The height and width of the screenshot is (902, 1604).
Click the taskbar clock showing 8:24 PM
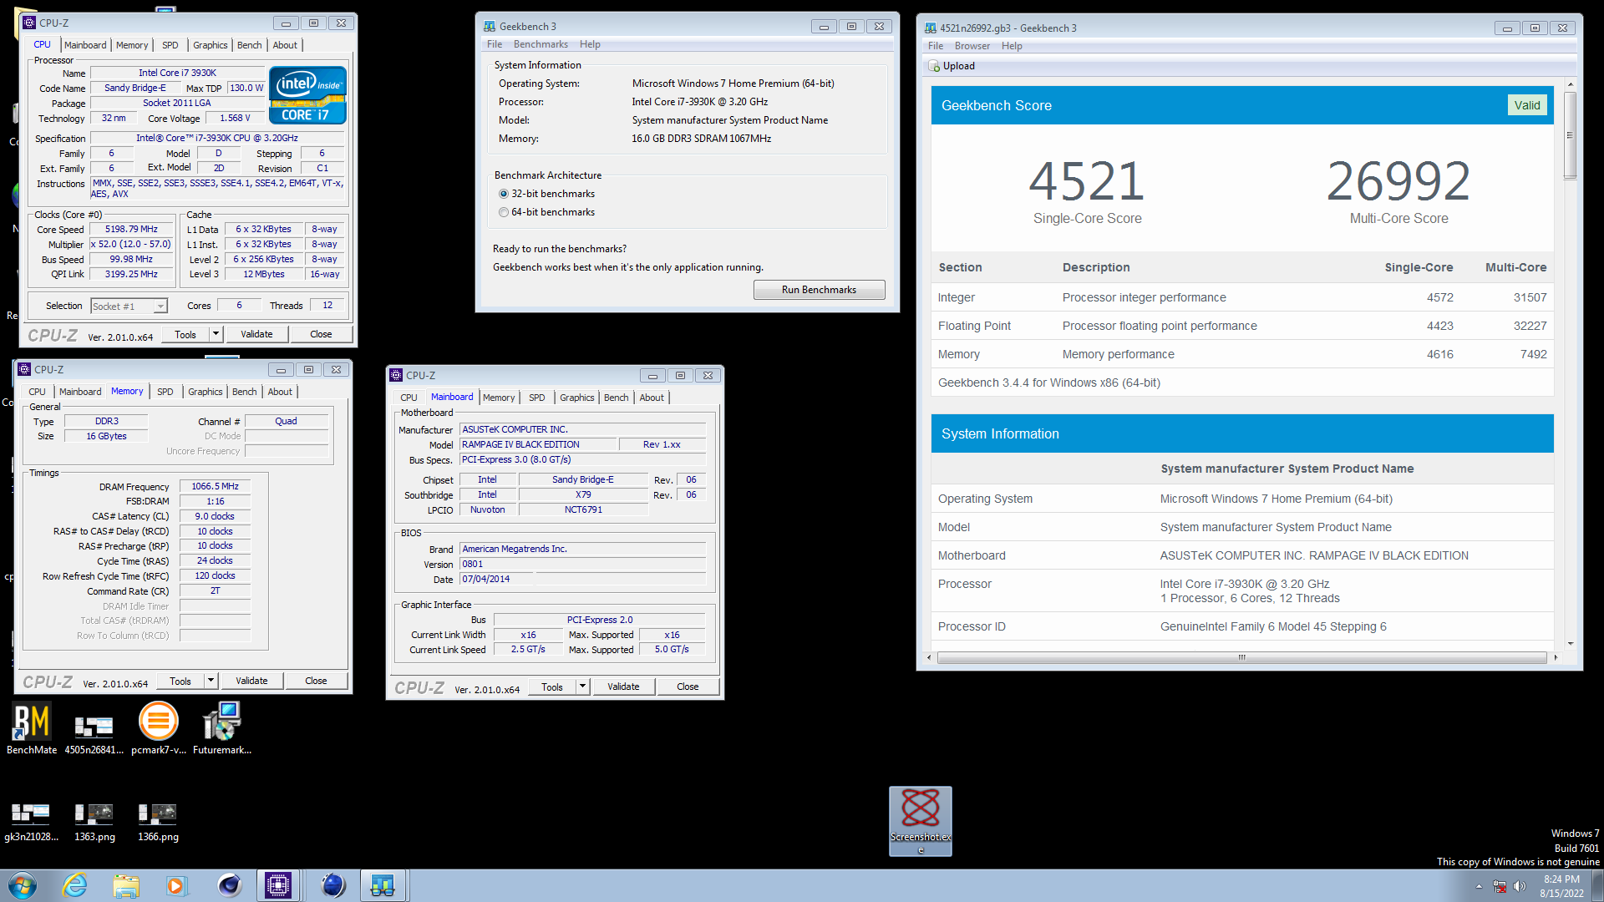[x=1561, y=886]
